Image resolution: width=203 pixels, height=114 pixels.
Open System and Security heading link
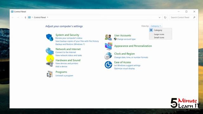(67, 35)
